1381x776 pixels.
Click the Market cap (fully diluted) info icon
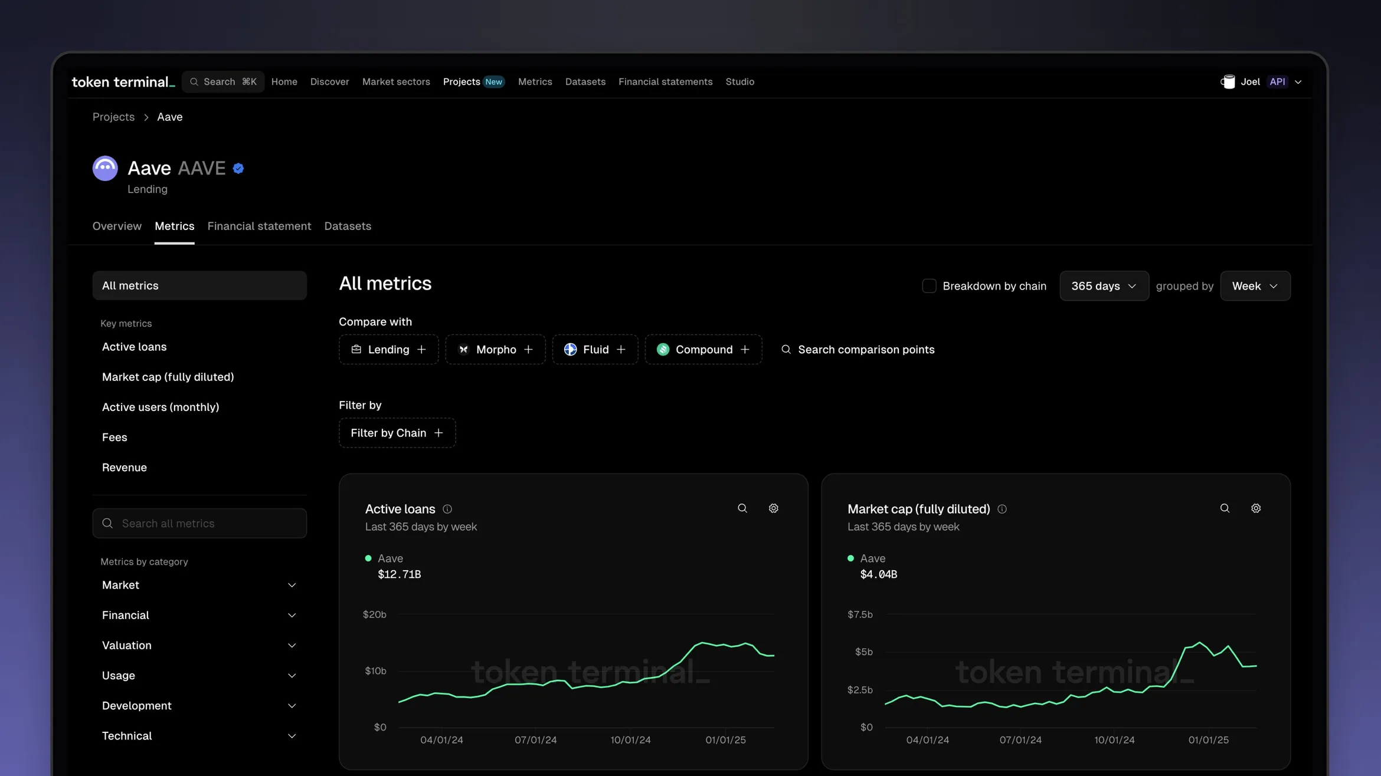pyautogui.click(x=1002, y=509)
